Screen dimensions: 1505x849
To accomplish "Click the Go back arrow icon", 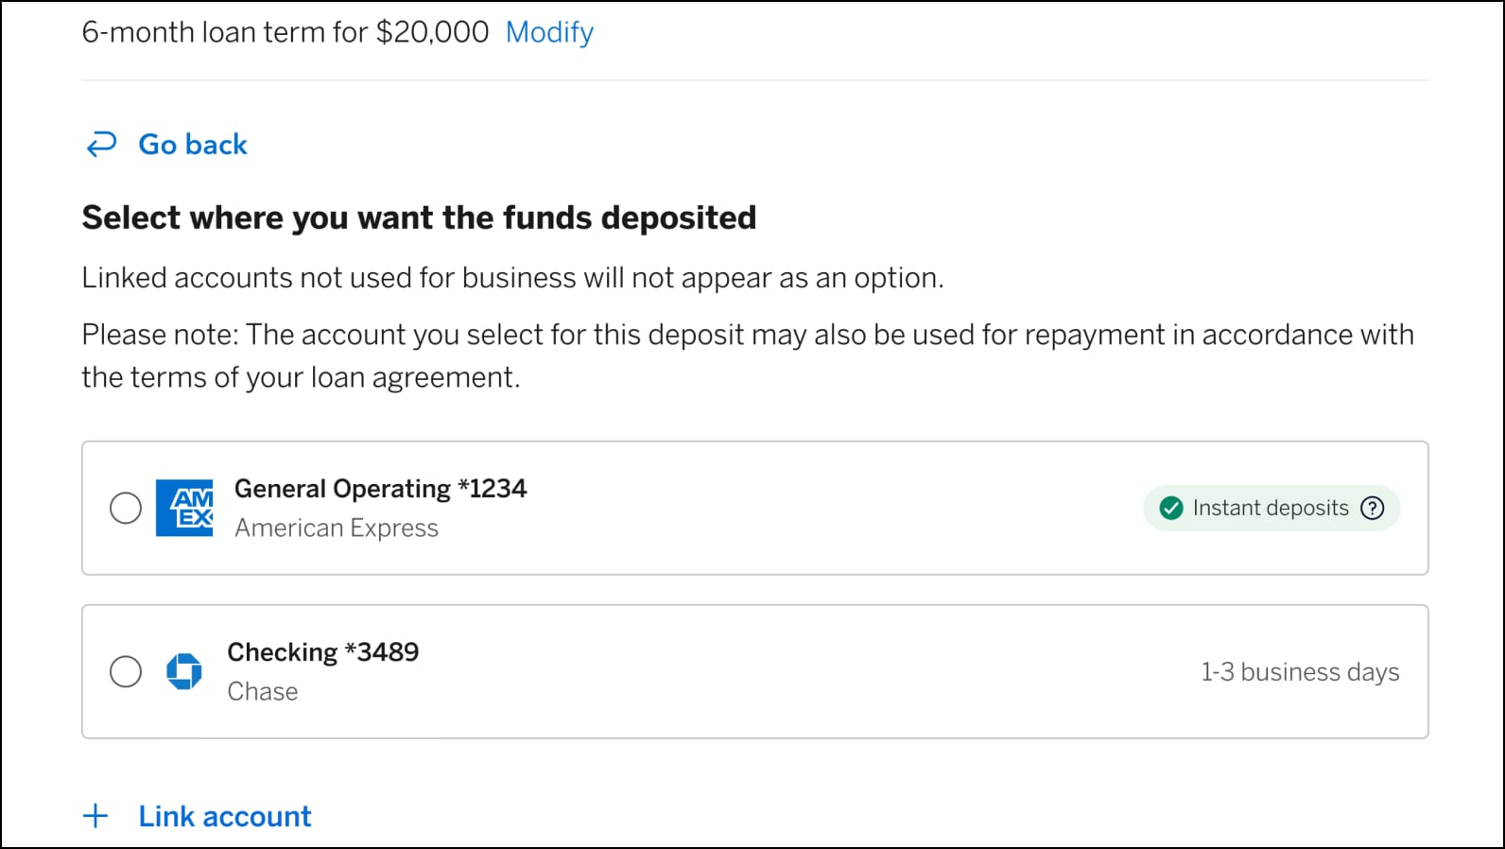I will [101, 145].
